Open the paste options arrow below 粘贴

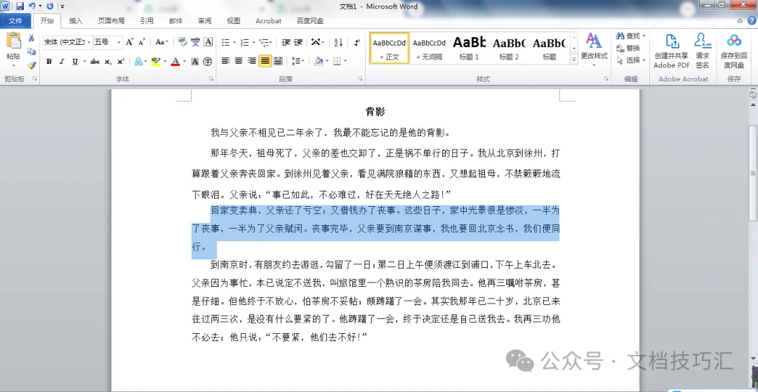(13, 66)
